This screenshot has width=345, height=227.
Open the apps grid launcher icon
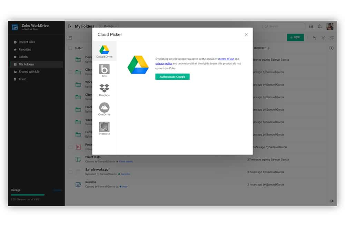tap(311, 27)
